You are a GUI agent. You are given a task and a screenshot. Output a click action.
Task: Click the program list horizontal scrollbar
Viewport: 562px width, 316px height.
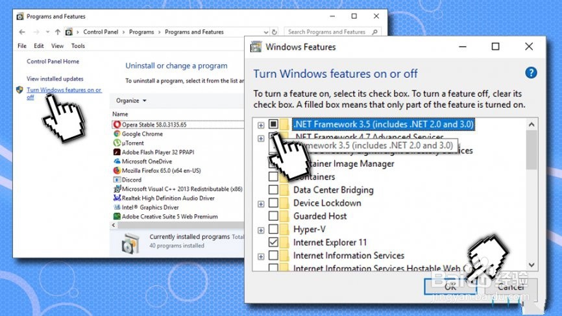click(x=181, y=225)
